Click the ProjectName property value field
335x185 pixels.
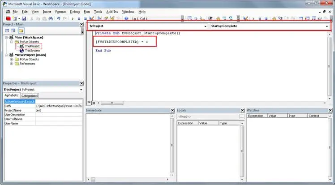coord(58,110)
